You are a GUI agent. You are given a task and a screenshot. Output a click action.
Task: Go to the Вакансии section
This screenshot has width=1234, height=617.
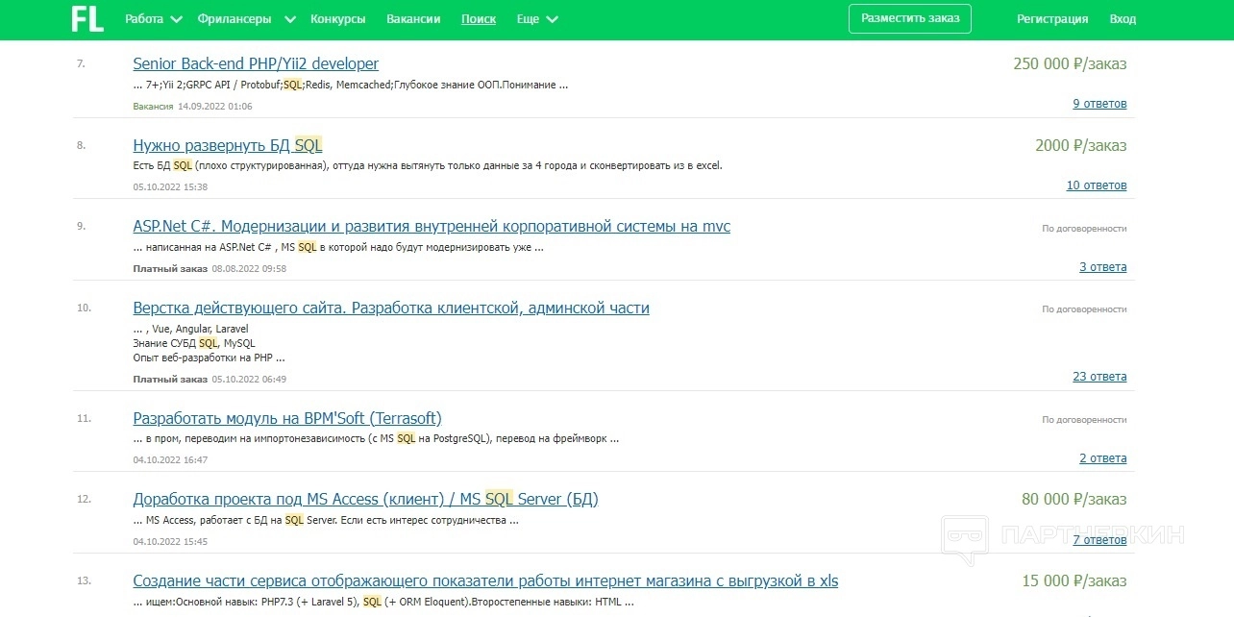point(413,19)
